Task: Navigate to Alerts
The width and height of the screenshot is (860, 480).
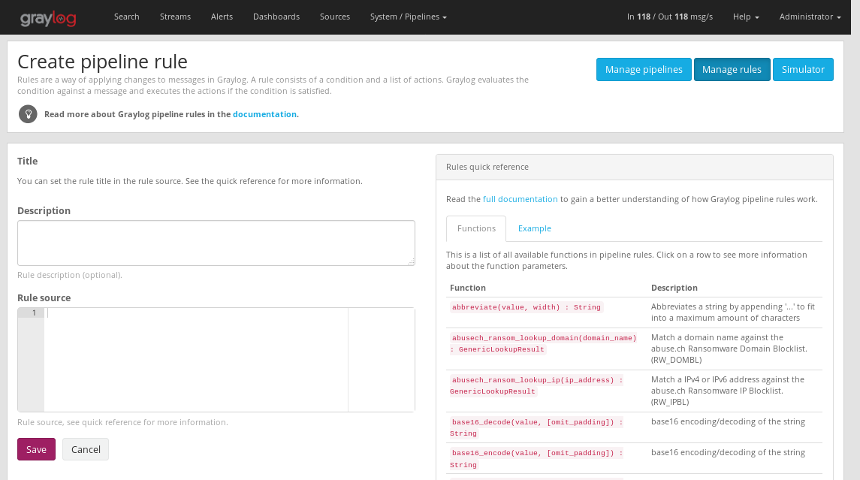Action: pos(222,17)
